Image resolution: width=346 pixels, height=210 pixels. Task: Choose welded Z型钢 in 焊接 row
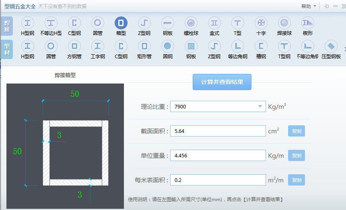[144, 23]
